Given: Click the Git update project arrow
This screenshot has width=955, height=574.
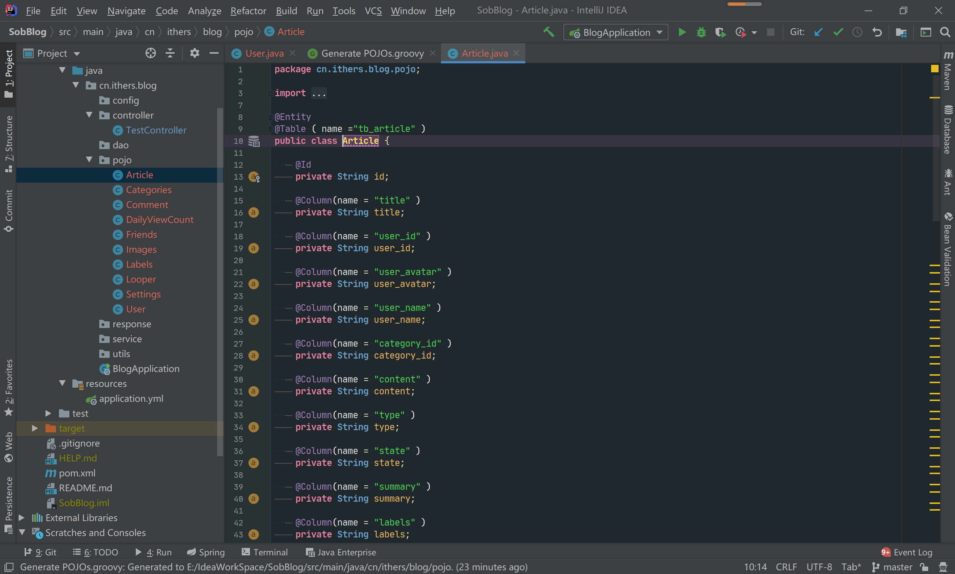Looking at the screenshot, I should 818,32.
